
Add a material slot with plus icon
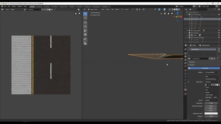pyautogui.click(x=219, y=49)
